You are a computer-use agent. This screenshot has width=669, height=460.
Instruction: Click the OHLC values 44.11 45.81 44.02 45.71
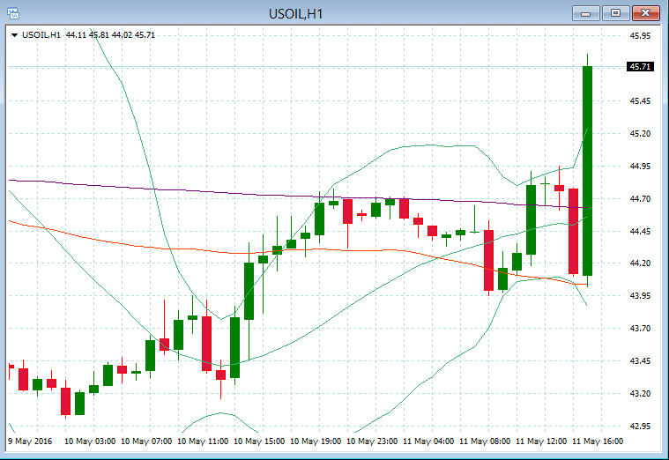pyautogui.click(x=110, y=35)
